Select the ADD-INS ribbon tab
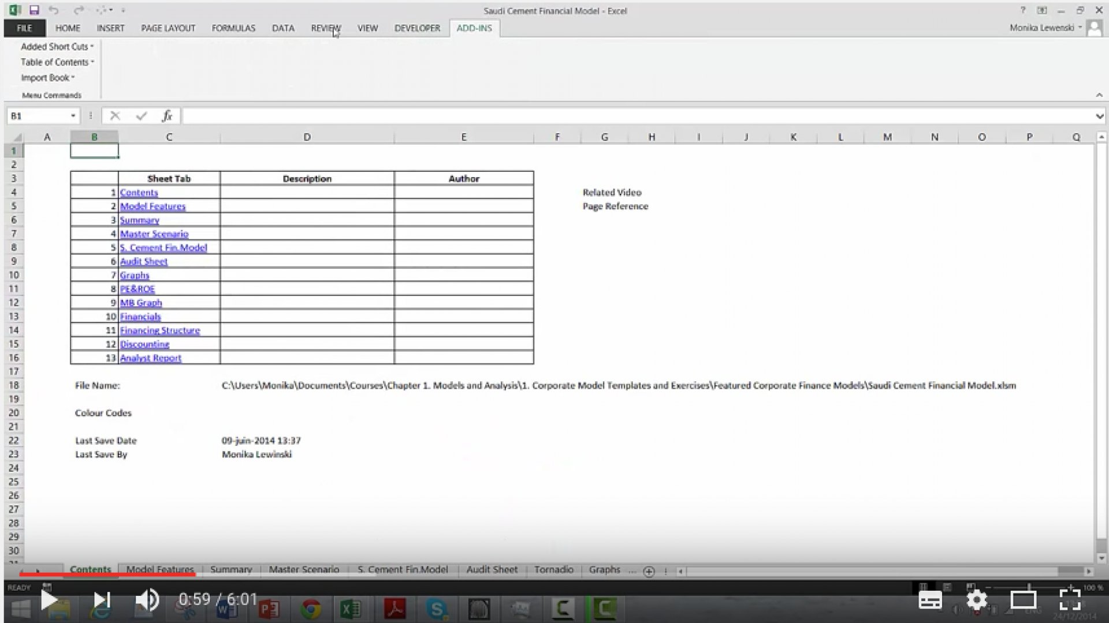1109x623 pixels. 474,28
